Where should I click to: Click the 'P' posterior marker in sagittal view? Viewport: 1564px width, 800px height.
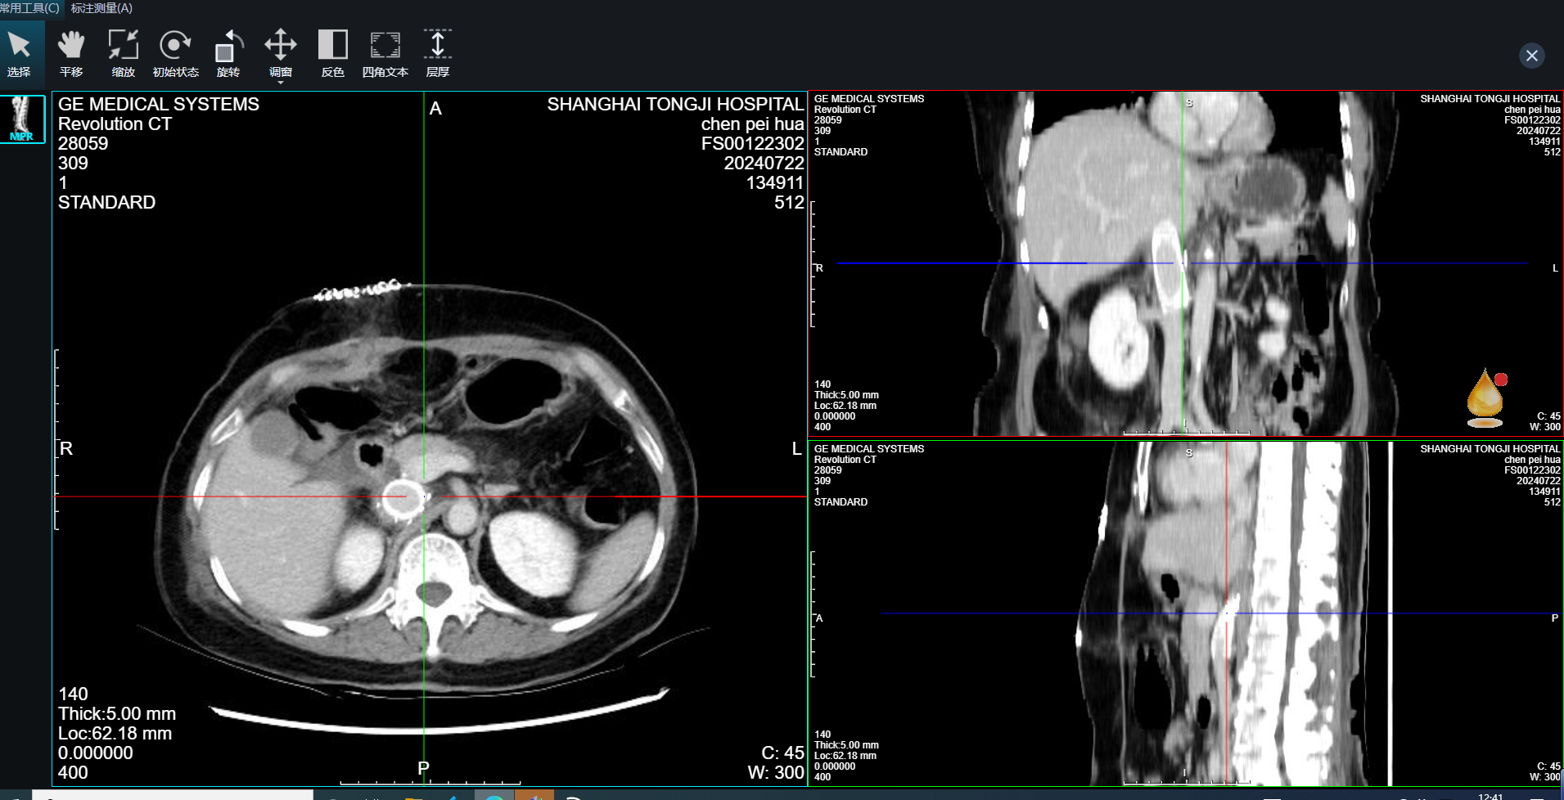1554,618
